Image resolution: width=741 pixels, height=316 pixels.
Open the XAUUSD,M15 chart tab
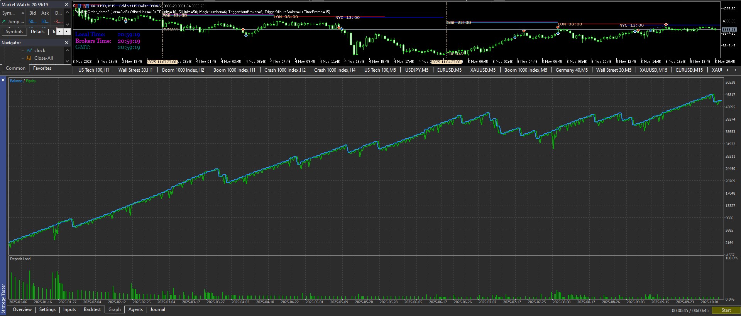(653, 70)
